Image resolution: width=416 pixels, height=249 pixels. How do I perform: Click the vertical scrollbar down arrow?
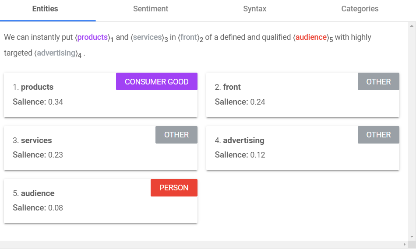coord(411,237)
